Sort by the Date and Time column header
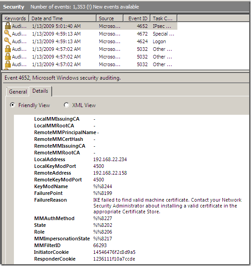Screen dimensions: 251x266 [x=62, y=18]
